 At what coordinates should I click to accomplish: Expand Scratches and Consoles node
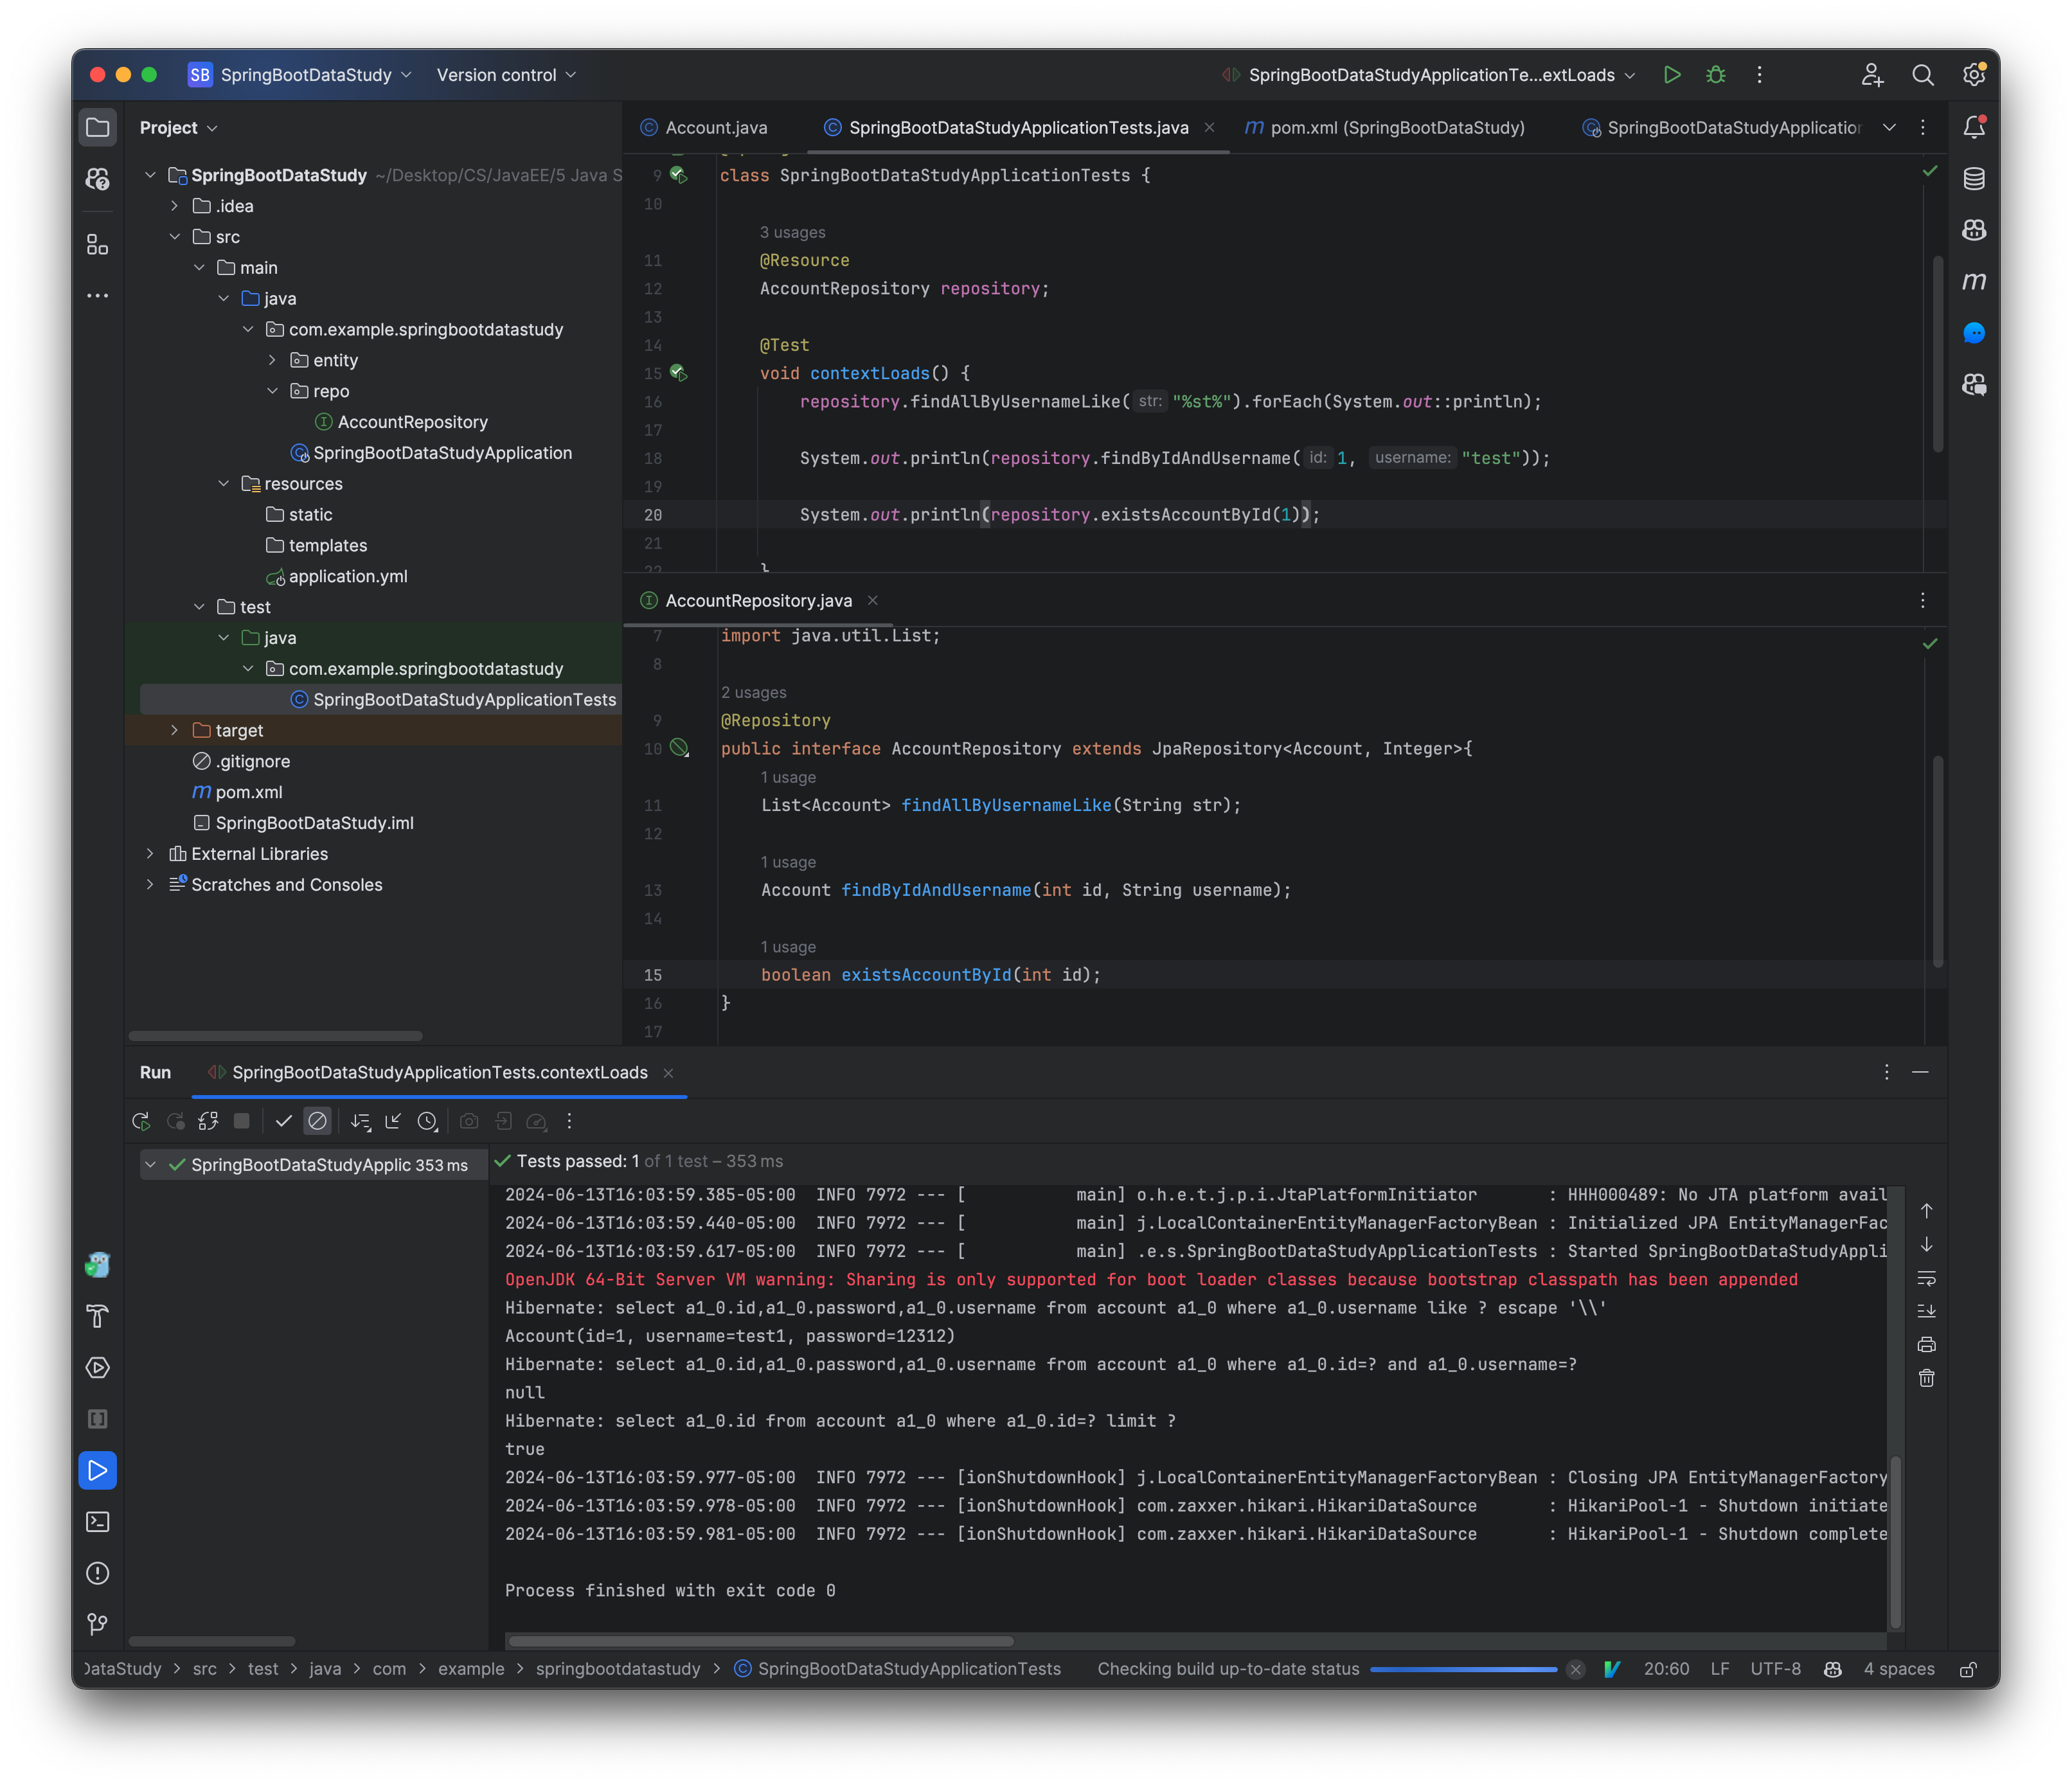pyautogui.click(x=151, y=884)
